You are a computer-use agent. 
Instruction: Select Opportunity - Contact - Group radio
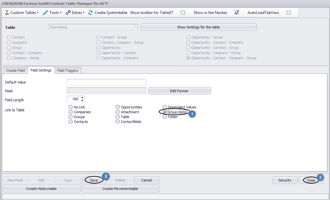[188, 48]
